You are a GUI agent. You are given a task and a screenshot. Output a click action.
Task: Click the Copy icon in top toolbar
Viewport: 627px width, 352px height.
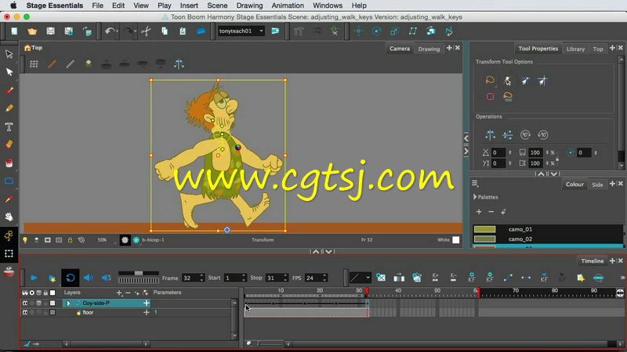click(165, 31)
